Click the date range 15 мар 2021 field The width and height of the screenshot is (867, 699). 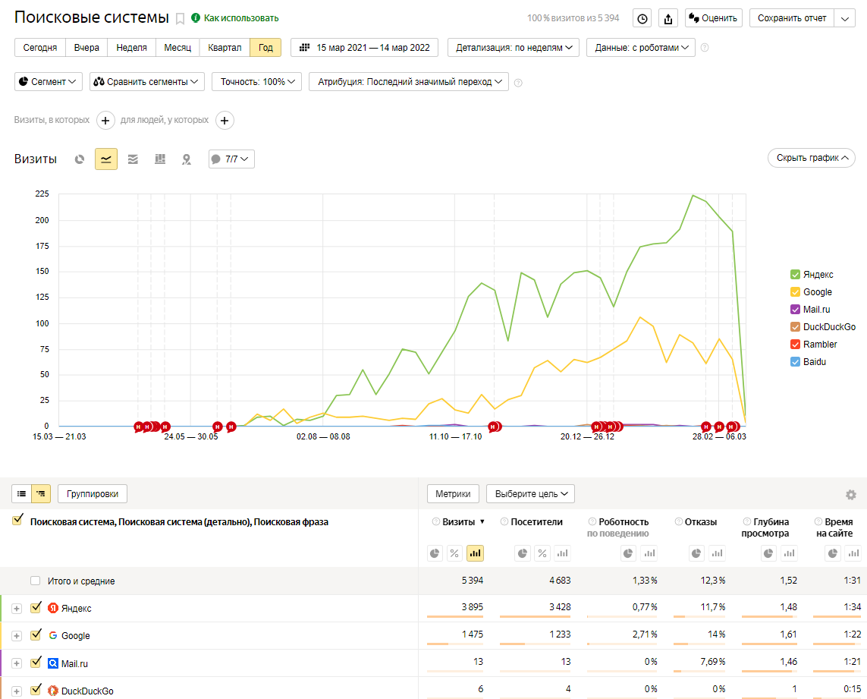click(364, 48)
